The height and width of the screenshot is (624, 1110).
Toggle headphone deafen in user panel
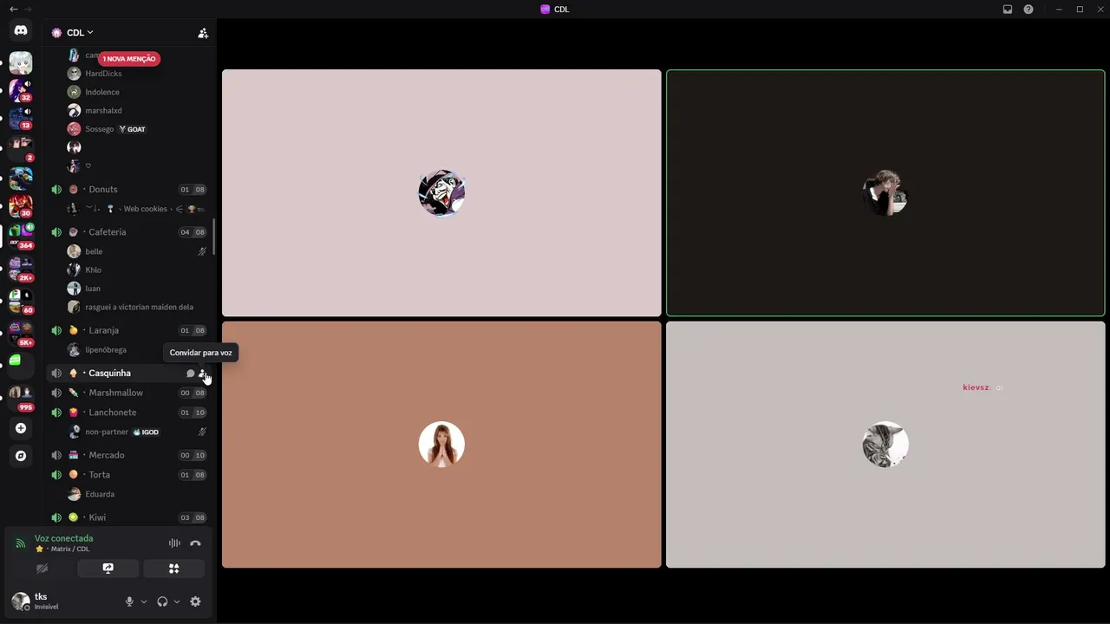162,601
